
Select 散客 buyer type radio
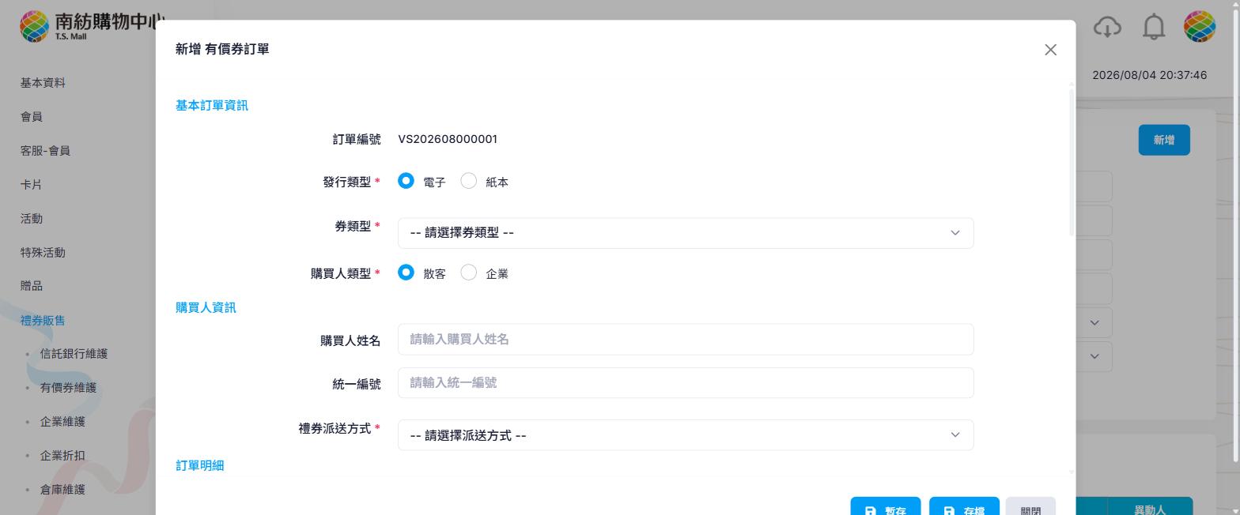pyautogui.click(x=406, y=273)
